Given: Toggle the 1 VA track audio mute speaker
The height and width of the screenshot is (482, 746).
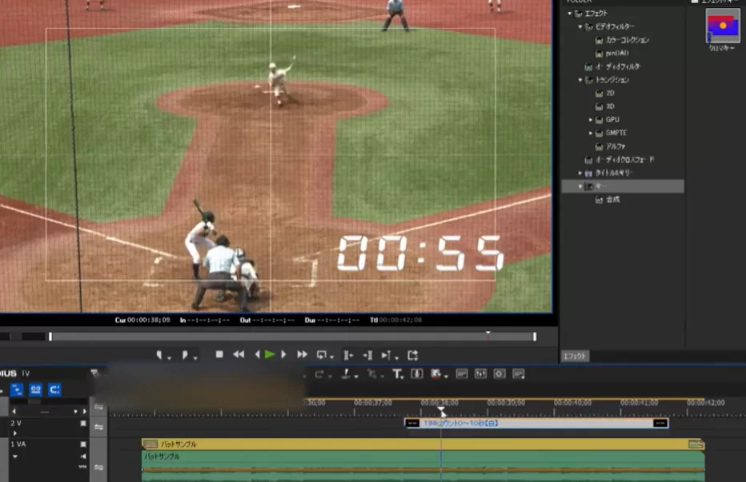Looking at the screenshot, I should pyautogui.click(x=82, y=456).
